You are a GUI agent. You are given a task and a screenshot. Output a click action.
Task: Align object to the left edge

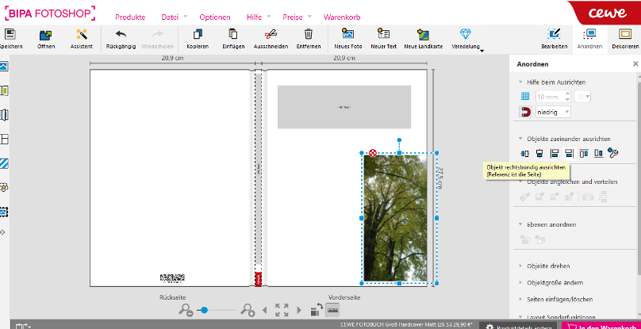pos(555,153)
